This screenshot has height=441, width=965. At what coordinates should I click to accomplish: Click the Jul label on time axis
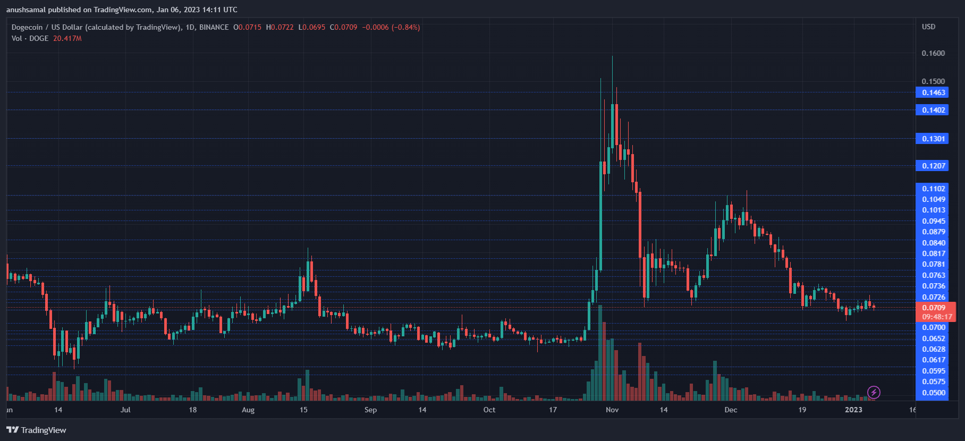click(x=125, y=410)
